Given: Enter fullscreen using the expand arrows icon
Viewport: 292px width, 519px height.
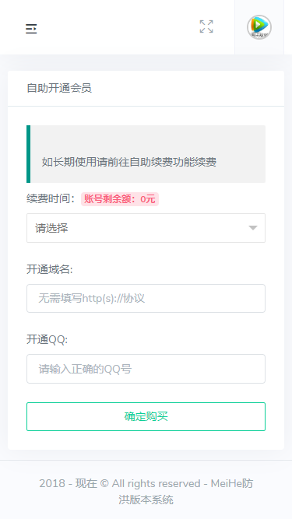Looking at the screenshot, I should click(x=206, y=26).
